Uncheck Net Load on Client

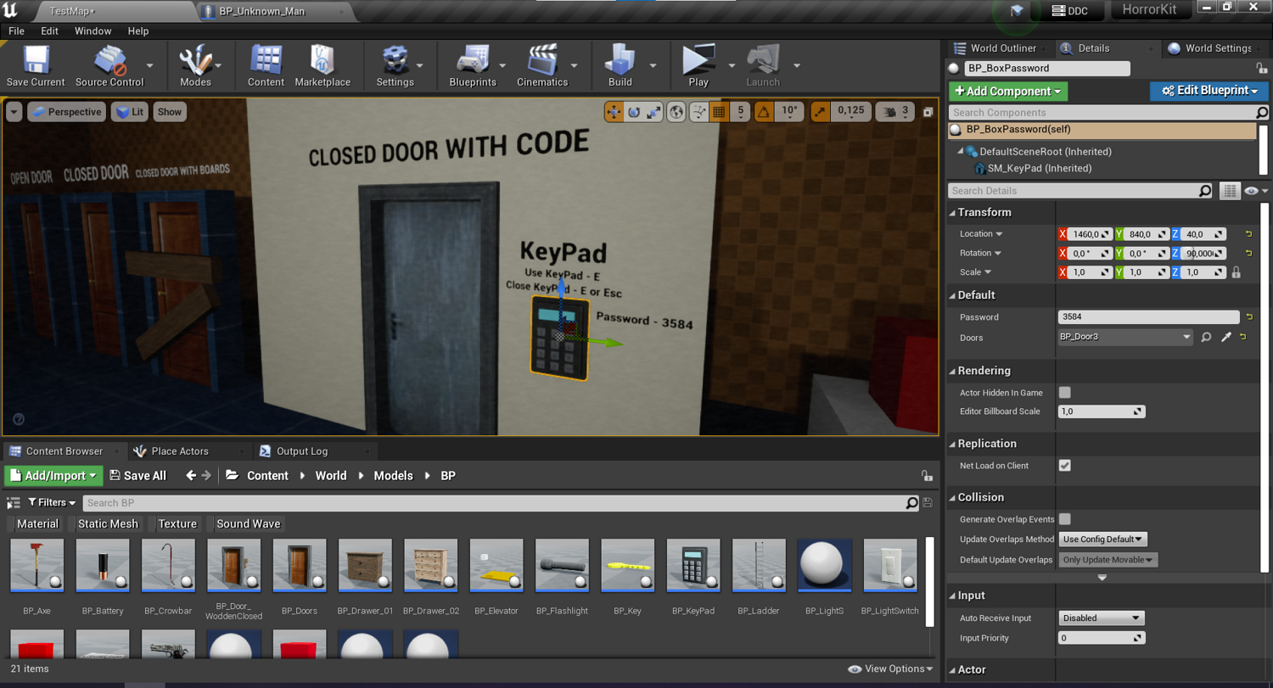click(1064, 466)
